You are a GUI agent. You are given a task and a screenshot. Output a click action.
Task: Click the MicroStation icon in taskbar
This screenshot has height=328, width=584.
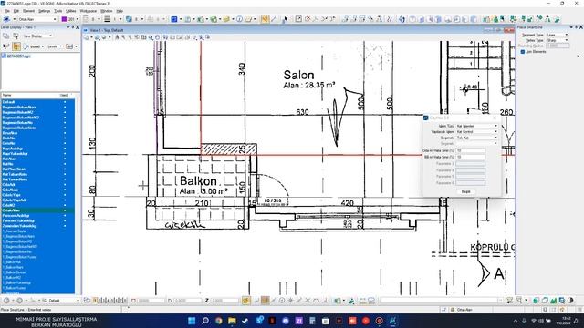[392, 321]
